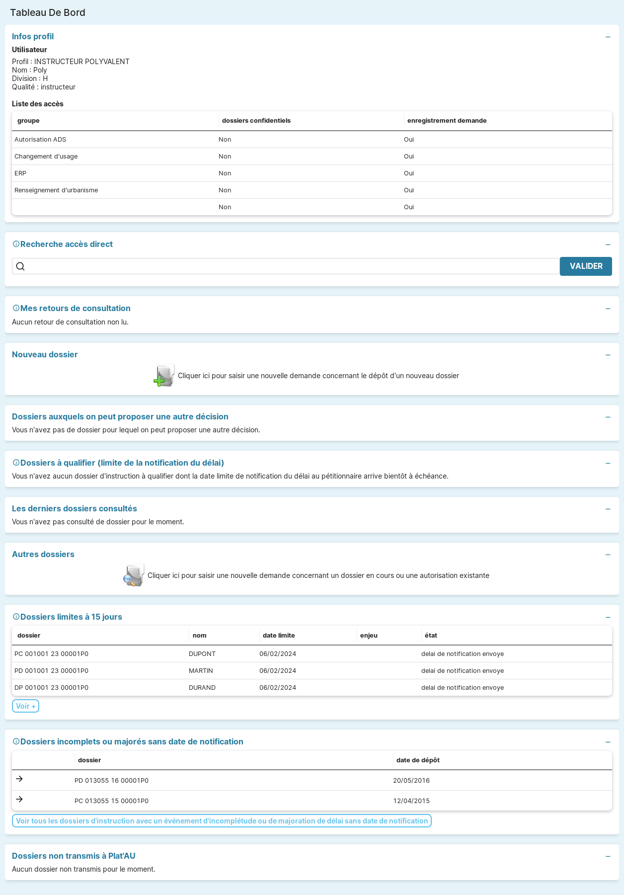Click info icon beside Dossiers à qualifier
This screenshot has height=895, width=624.
click(x=16, y=463)
